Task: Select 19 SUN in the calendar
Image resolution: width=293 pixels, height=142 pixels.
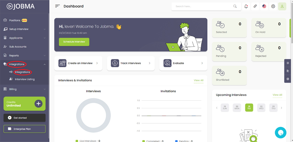Action: 225,108
